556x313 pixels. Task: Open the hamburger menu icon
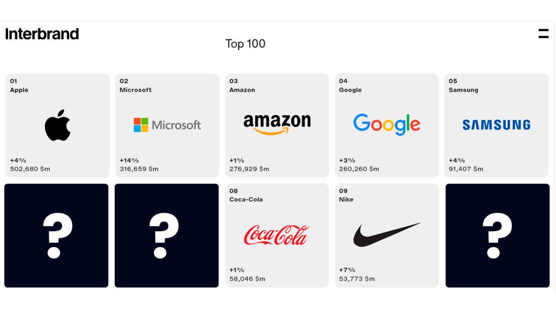pyautogui.click(x=543, y=34)
